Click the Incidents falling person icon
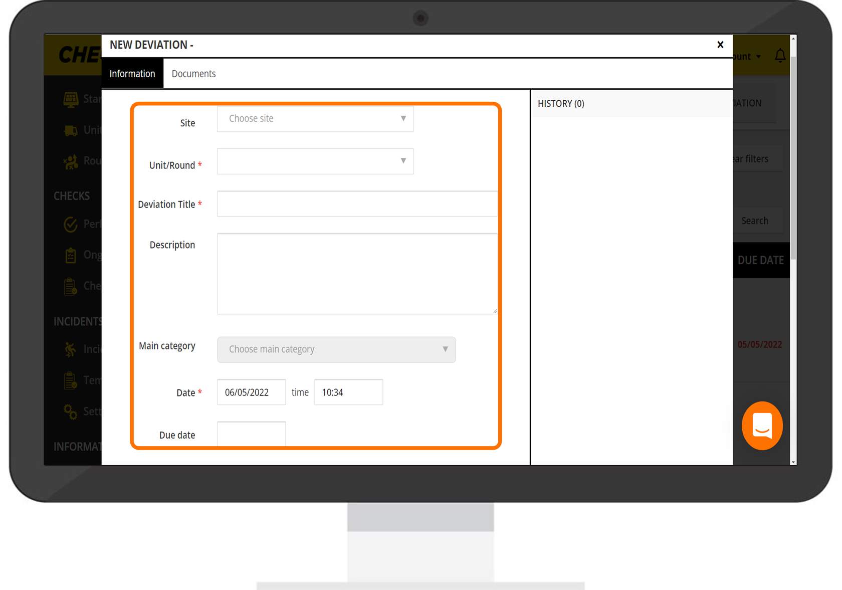Image resolution: width=842 pixels, height=590 pixels. [x=71, y=349]
